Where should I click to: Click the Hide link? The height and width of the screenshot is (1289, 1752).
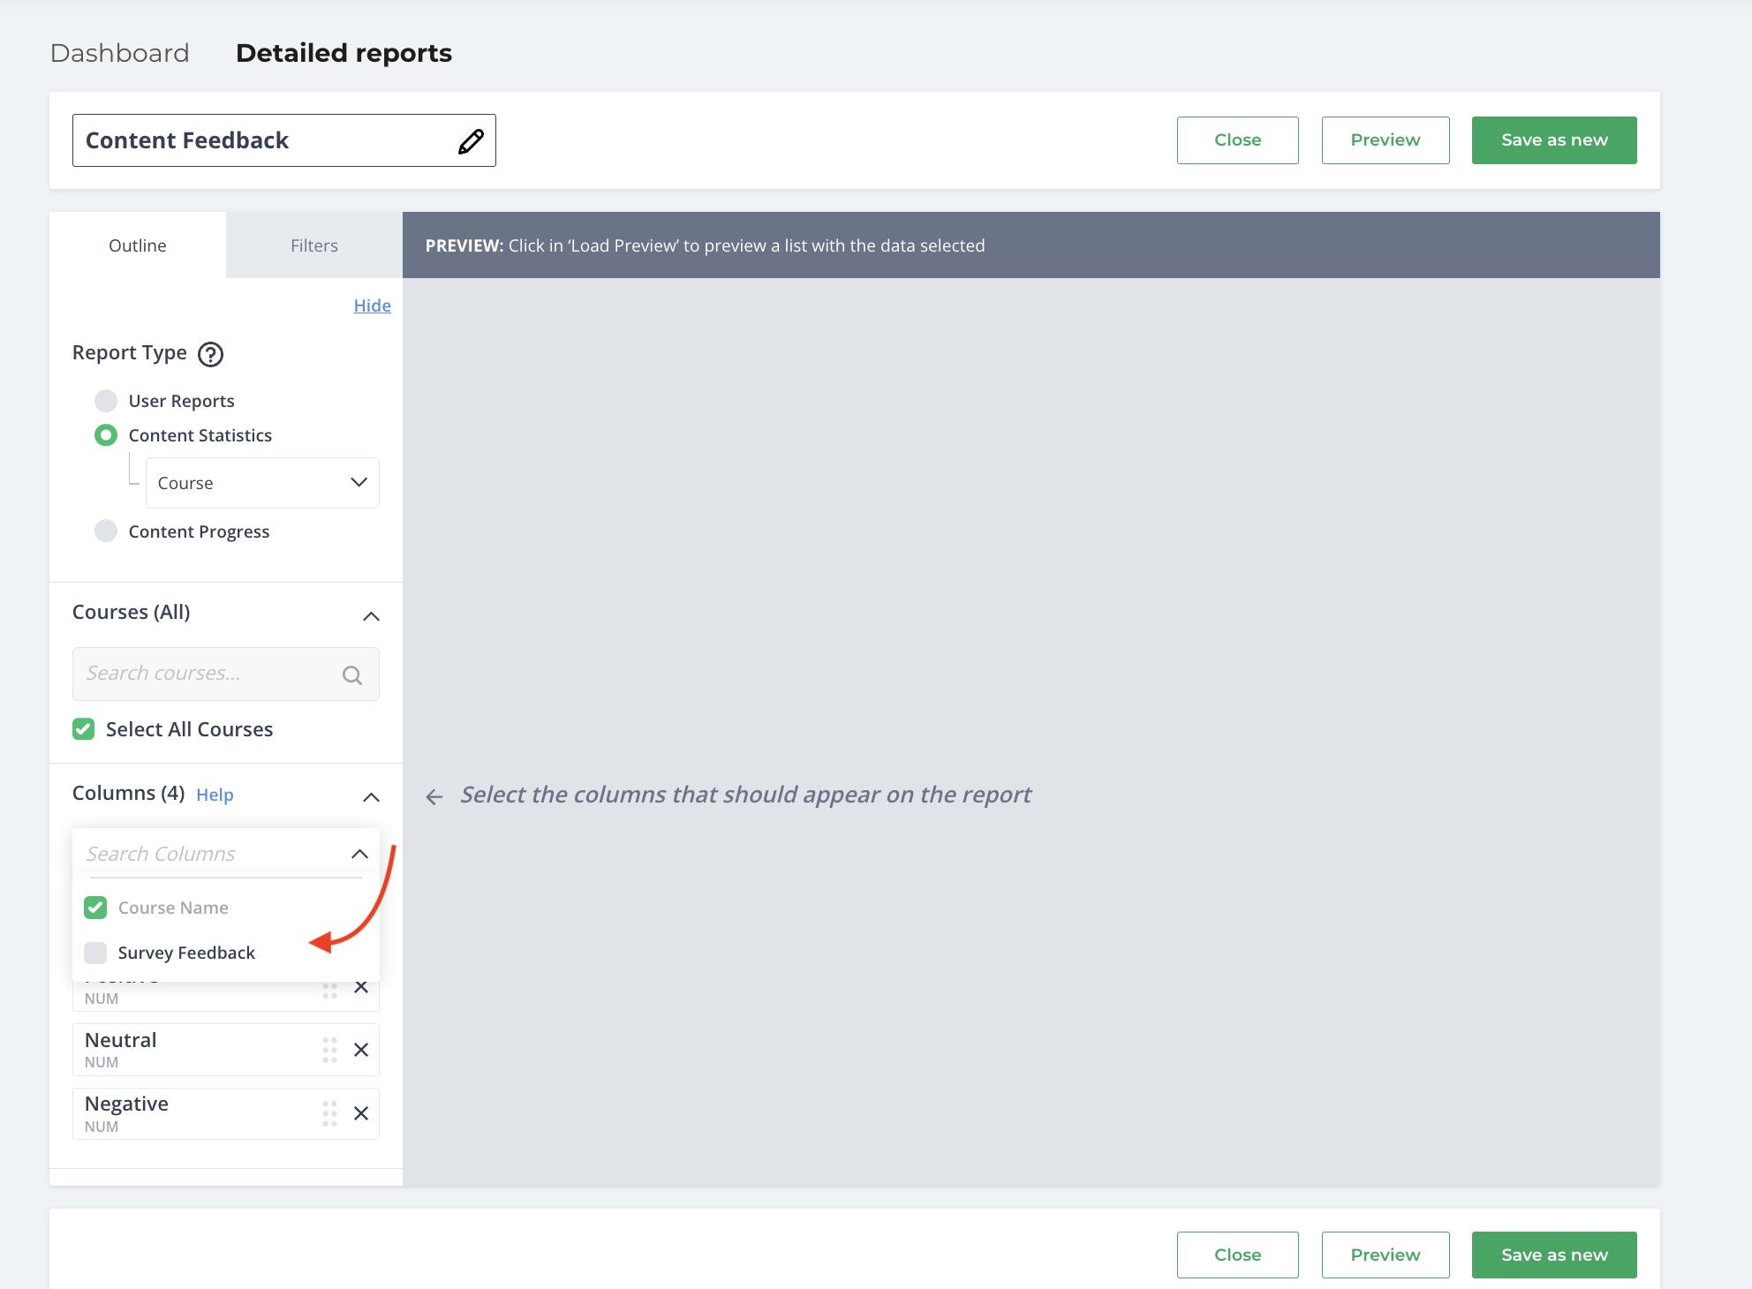point(373,305)
